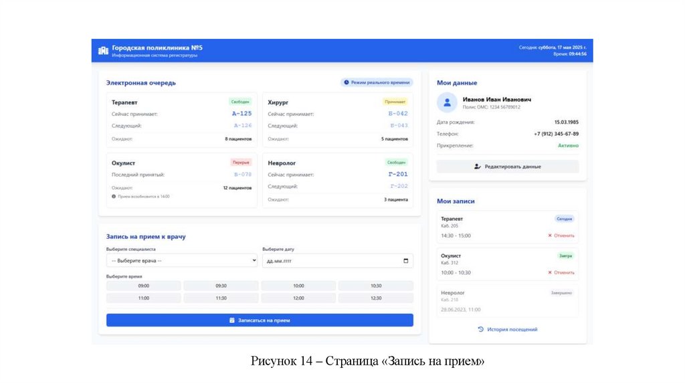This screenshot has width=685, height=384.
Task: Open the Выберите врача dropdown
Action: pyautogui.click(x=182, y=261)
